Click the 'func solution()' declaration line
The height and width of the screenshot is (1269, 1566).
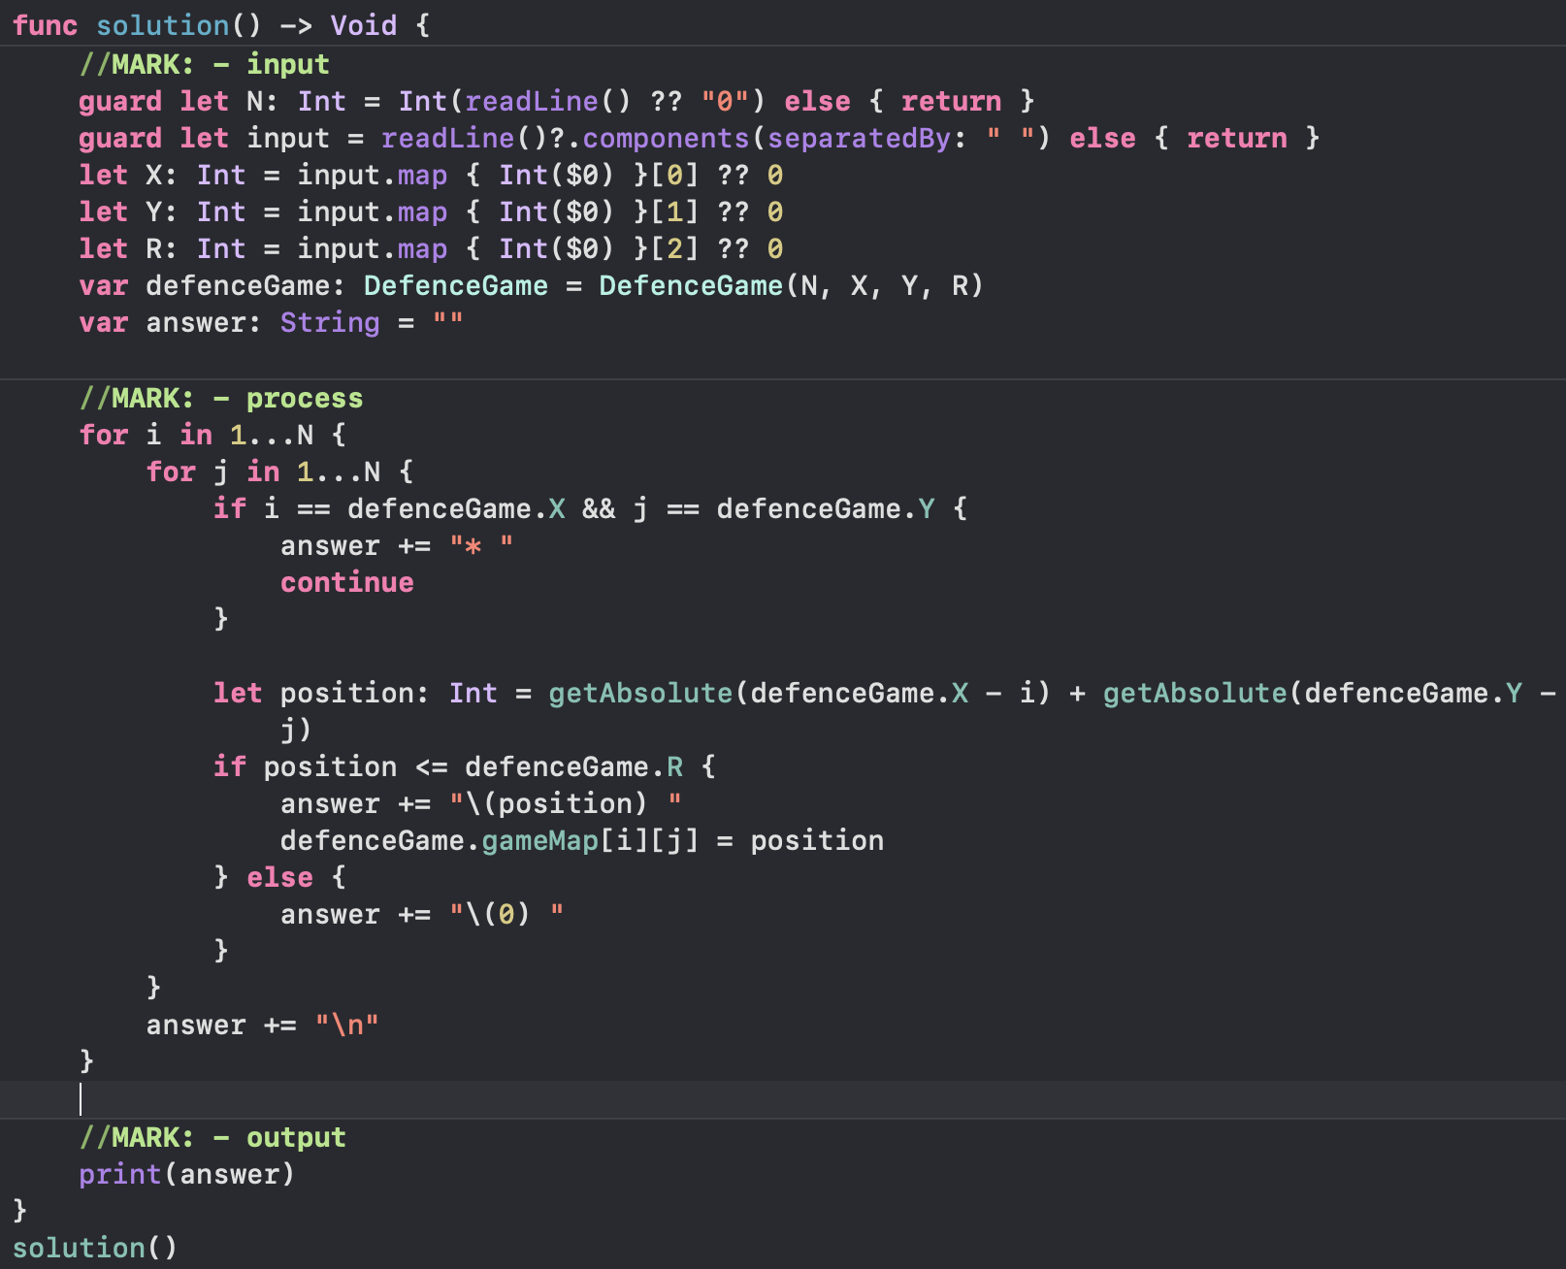point(221,25)
